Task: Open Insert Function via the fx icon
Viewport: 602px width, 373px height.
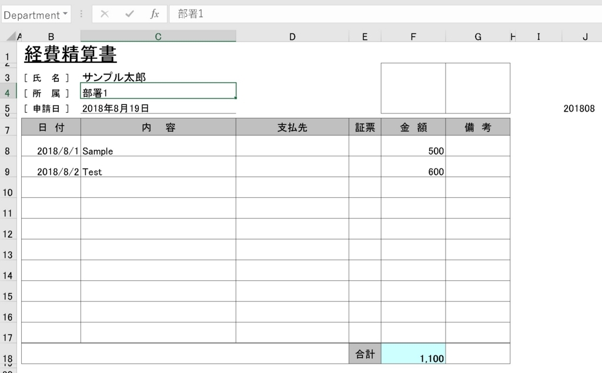Action: point(155,14)
